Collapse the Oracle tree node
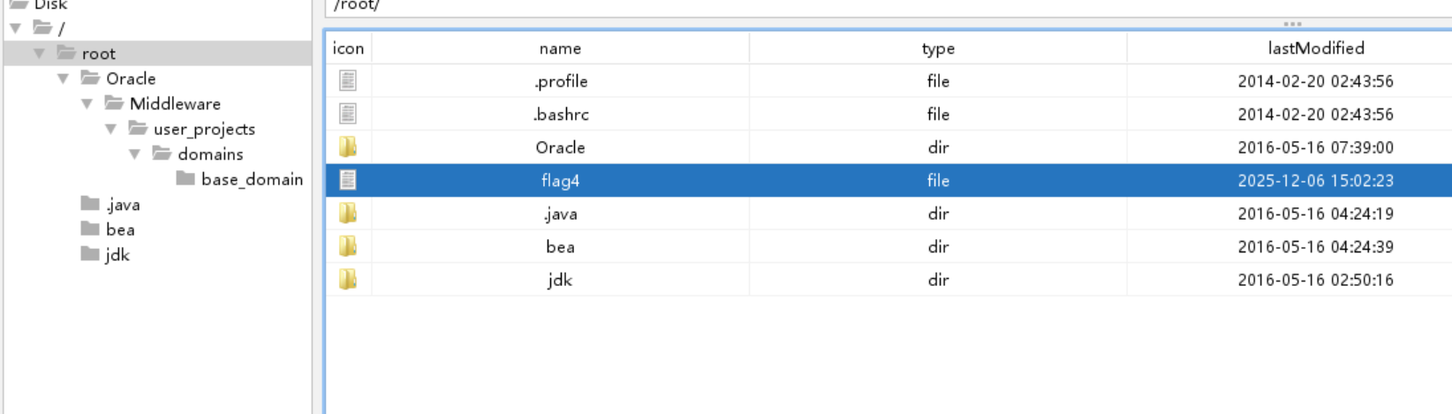Image resolution: width=1452 pixels, height=414 pixels. click(63, 79)
